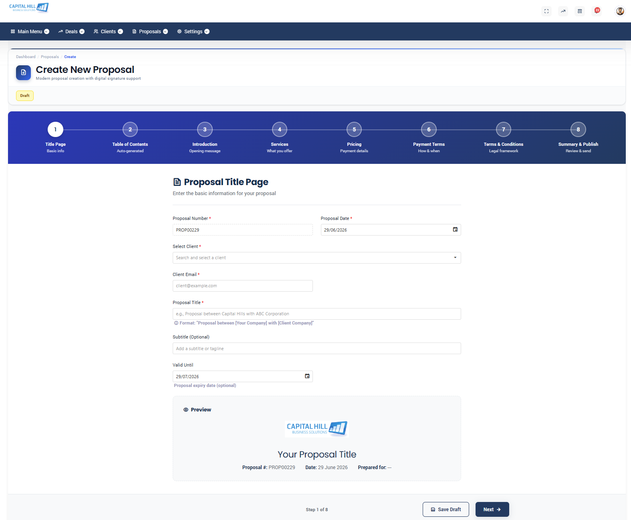Click 'Step 1 of 8' footer text

click(317, 510)
